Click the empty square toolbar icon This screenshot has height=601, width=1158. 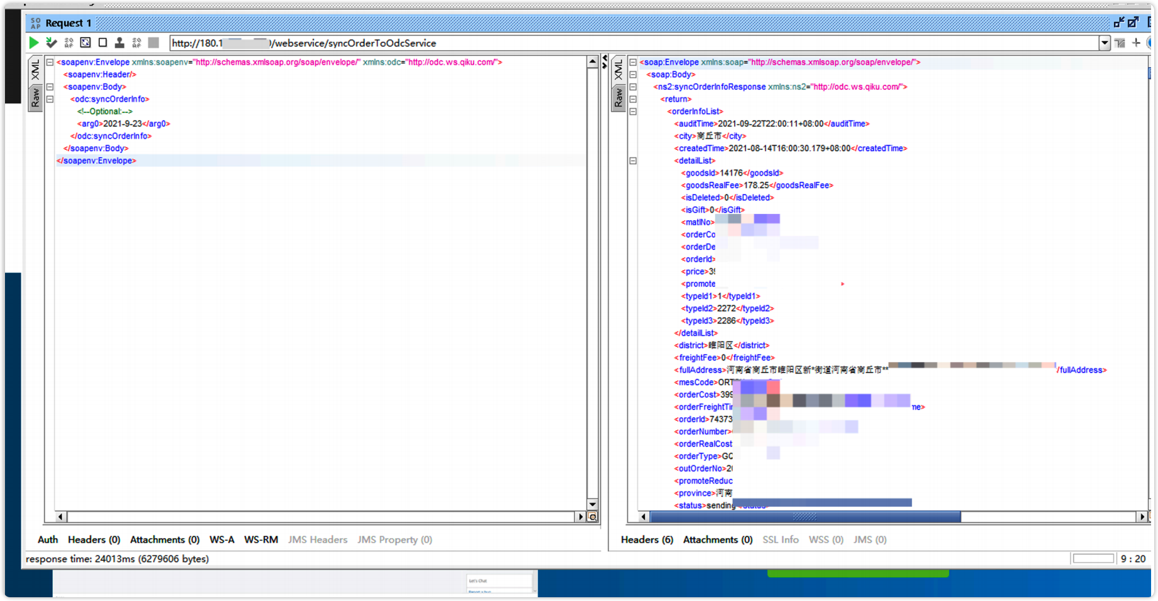(x=102, y=43)
